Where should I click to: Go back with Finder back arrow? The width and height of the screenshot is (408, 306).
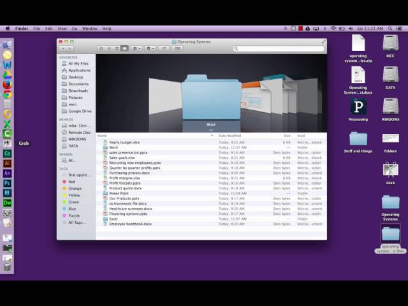coord(62,48)
